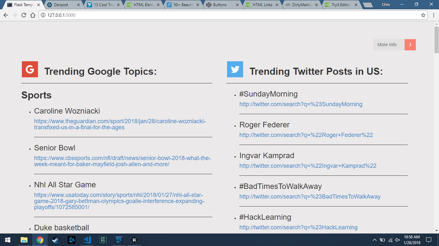The image size is (439, 246).
Task: Click the red Google G icon
Action: (x=30, y=69)
